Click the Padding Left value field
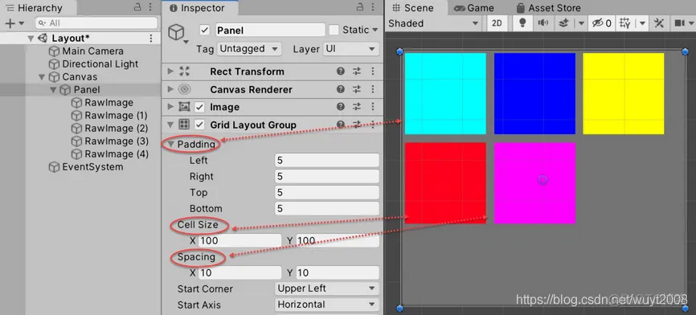The image size is (696, 315). click(x=326, y=160)
